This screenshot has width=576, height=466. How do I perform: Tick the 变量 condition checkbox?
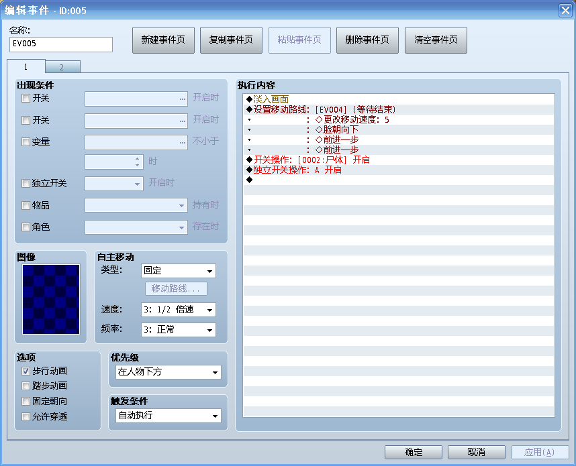[26, 142]
